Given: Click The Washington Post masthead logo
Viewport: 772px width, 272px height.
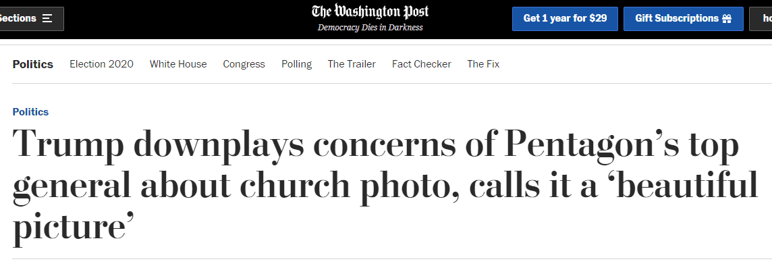Looking at the screenshot, I should click(x=370, y=12).
